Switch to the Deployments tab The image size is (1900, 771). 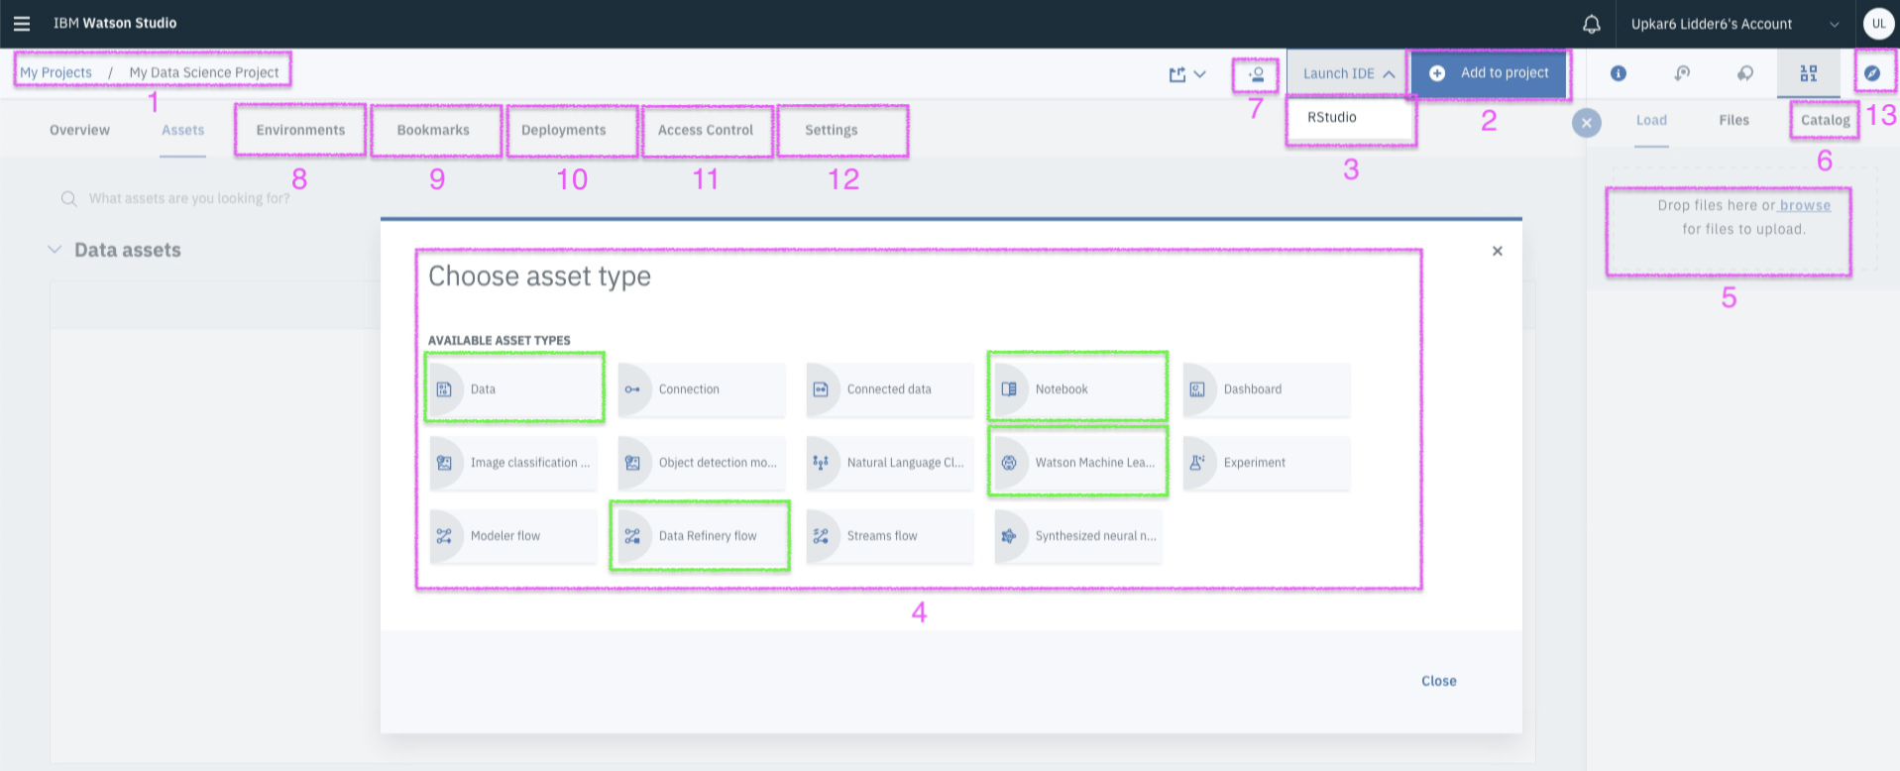pyautogui.click(x=564, y=130)
